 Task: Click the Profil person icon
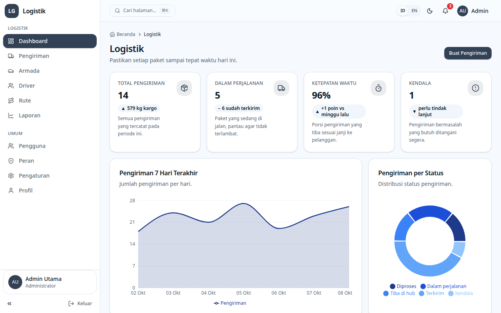(x=11, y=191)
